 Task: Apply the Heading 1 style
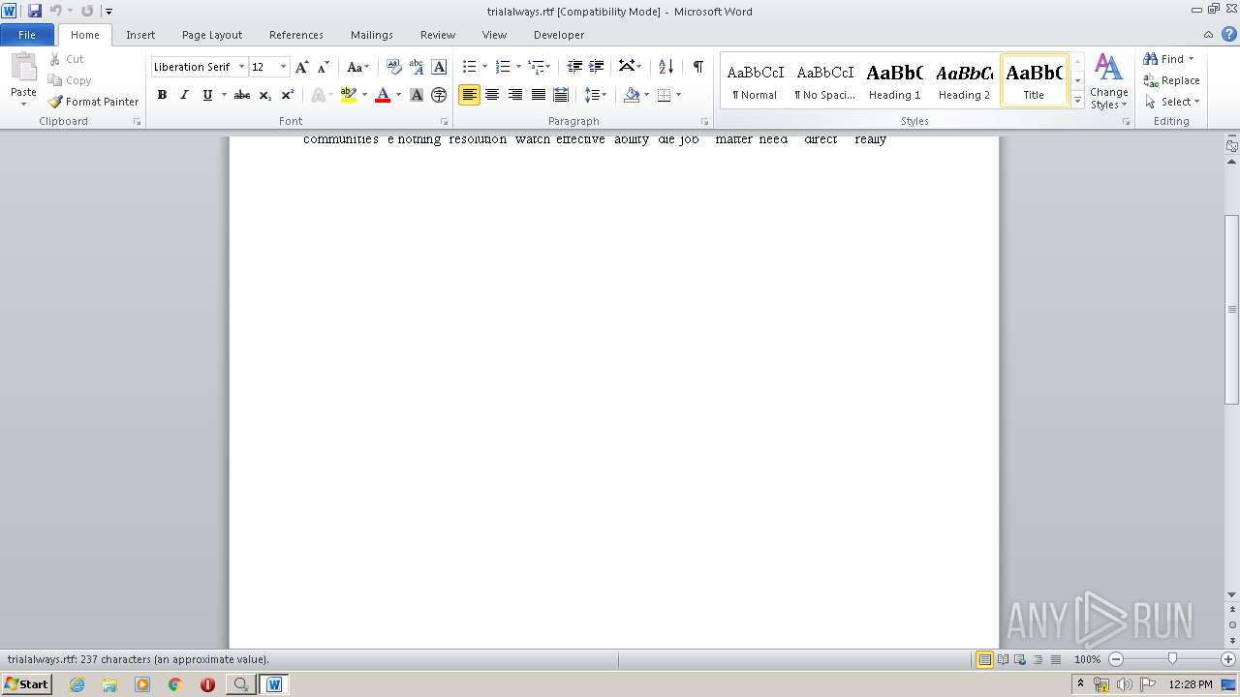894,79
